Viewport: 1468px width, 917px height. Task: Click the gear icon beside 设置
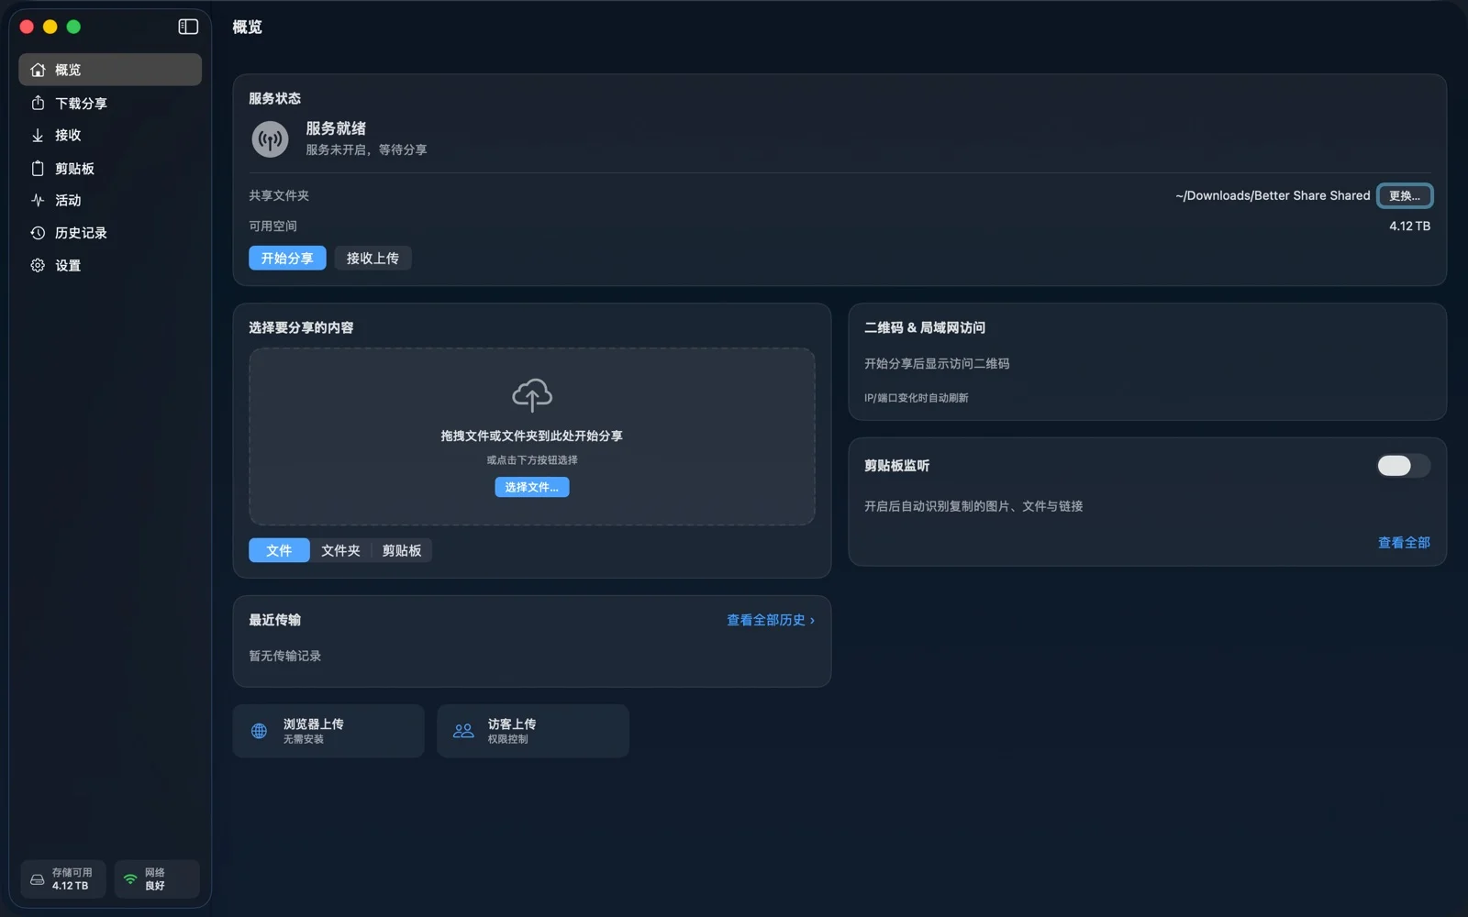tap(38, 265)
